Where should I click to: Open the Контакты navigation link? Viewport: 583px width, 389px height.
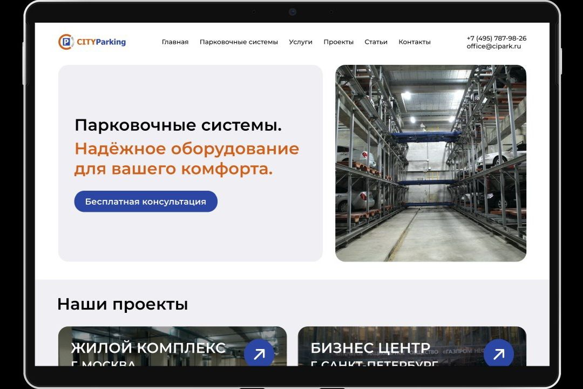click(415, 42)
